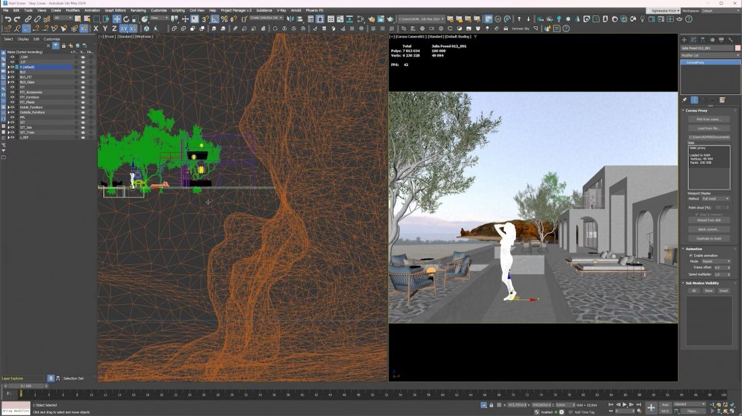Select the Unlink Selection tool

coord(37,19)
